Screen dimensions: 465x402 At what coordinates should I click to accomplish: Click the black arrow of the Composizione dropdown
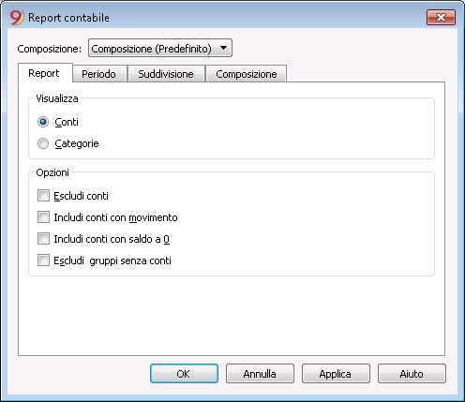click(223, 48)
